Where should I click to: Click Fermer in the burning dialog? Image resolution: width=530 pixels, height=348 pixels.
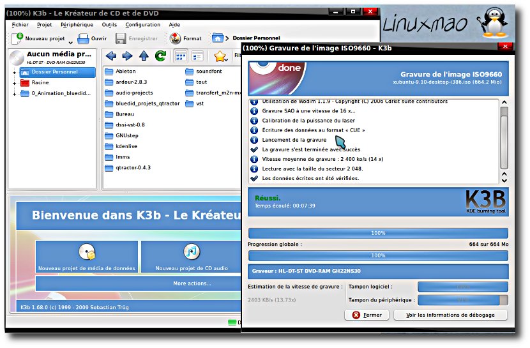[x=367, y=315]
